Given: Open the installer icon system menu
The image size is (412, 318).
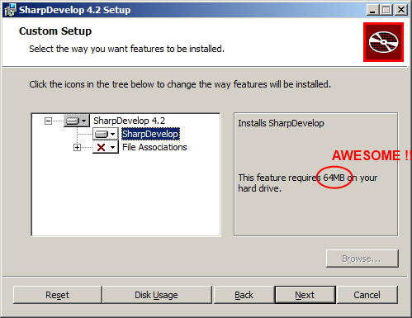Looking at the screenshot, I should tap(10, 10).
